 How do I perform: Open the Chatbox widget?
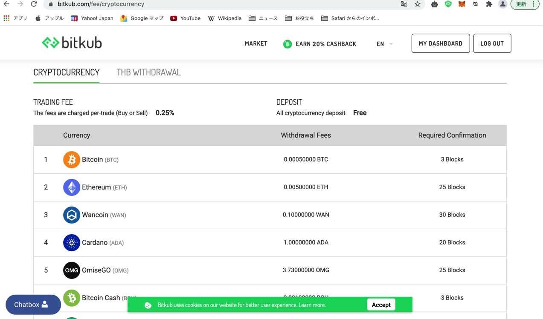point(33,304)
